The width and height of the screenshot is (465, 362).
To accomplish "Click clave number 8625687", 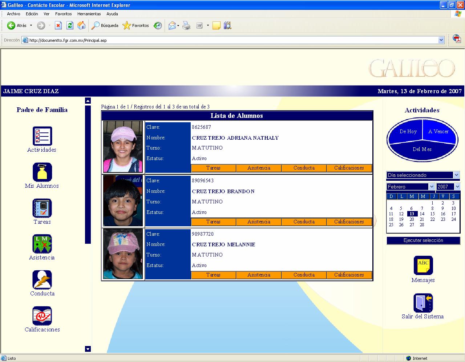I will pyautogui.click(x=201, y=127).
